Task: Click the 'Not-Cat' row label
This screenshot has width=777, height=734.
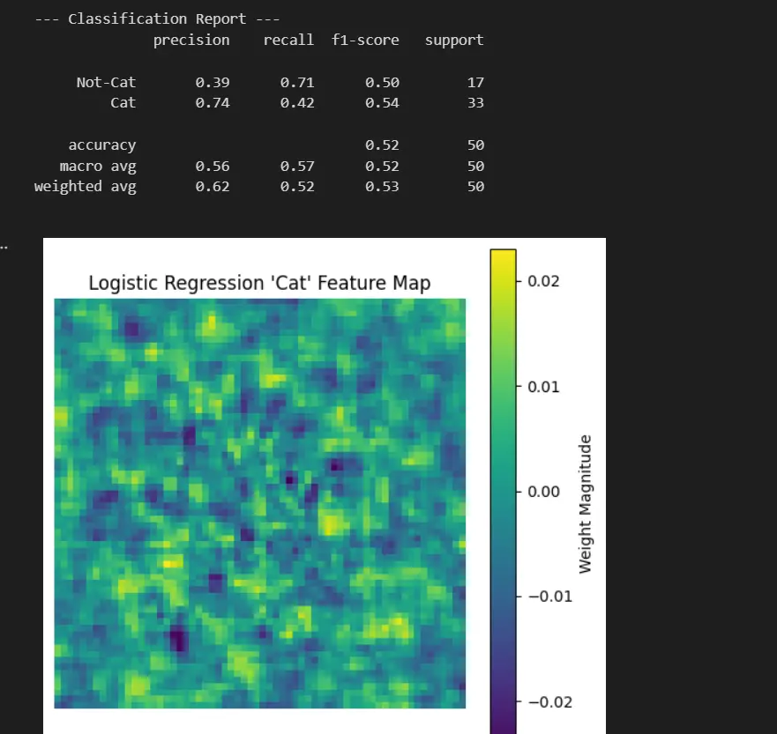Action: [x=106, y=82]
